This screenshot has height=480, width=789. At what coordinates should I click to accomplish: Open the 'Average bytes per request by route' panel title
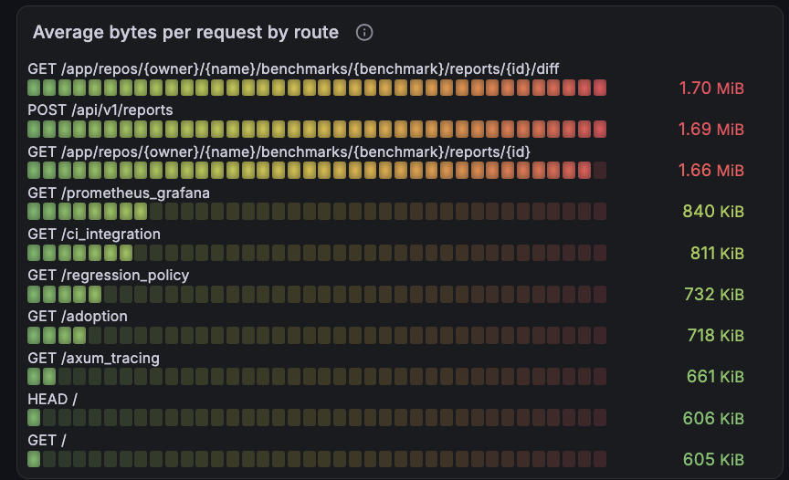[185, 33]
